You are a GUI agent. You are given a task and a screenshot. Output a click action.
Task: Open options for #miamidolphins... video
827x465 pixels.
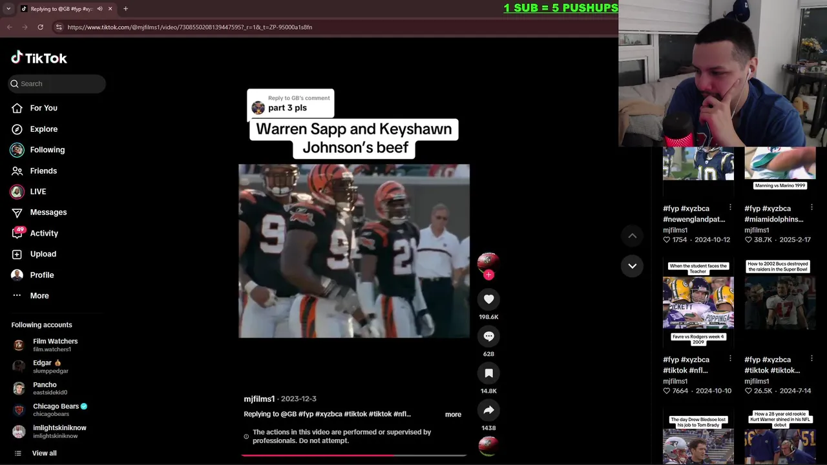point(811,207)
